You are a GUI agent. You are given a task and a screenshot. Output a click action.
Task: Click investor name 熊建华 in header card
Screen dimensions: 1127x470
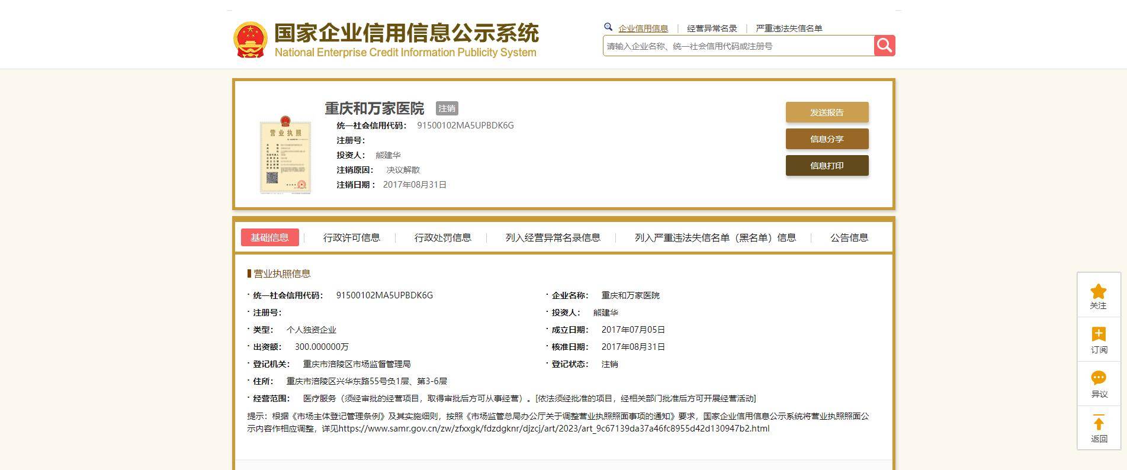[x=388, y=155]
